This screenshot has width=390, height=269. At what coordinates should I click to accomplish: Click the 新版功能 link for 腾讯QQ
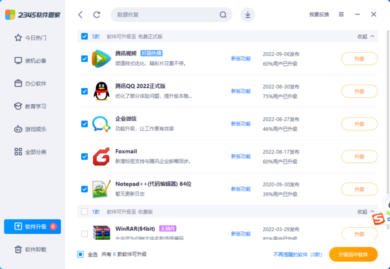point(240,91)
